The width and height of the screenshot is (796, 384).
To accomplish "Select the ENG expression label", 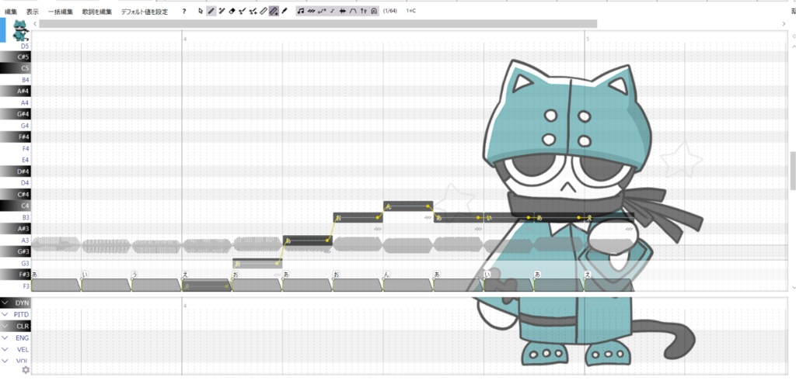I will click(23, 337).
